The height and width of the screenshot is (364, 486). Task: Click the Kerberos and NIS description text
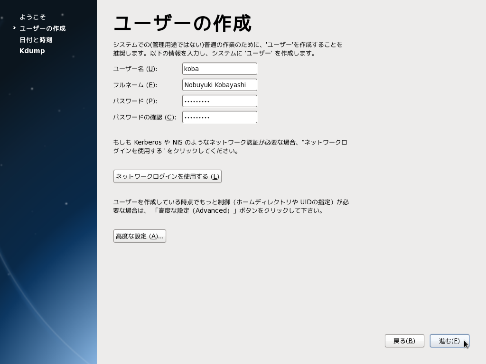coord(230,146)
